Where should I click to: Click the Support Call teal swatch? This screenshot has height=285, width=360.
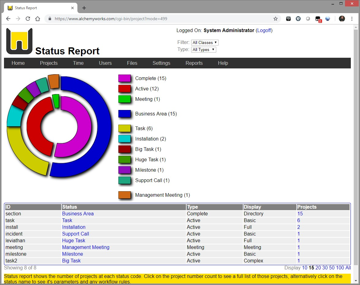pyautogui.click(x=125, y=181)
